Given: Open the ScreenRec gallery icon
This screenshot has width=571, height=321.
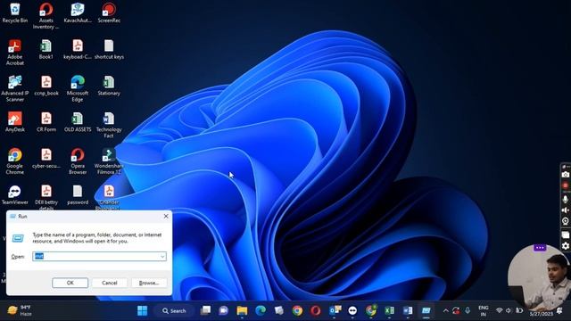Looking at the screenshot, I should 565,235.
